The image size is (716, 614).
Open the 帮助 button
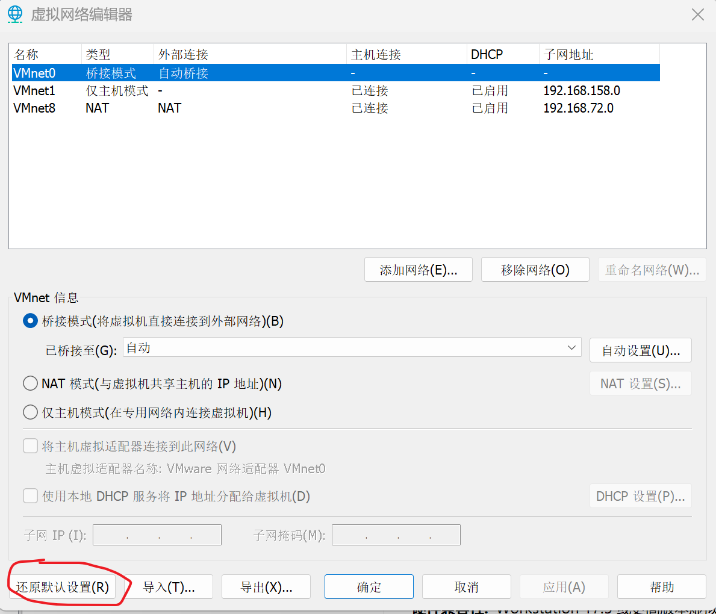tap(662, 586)
